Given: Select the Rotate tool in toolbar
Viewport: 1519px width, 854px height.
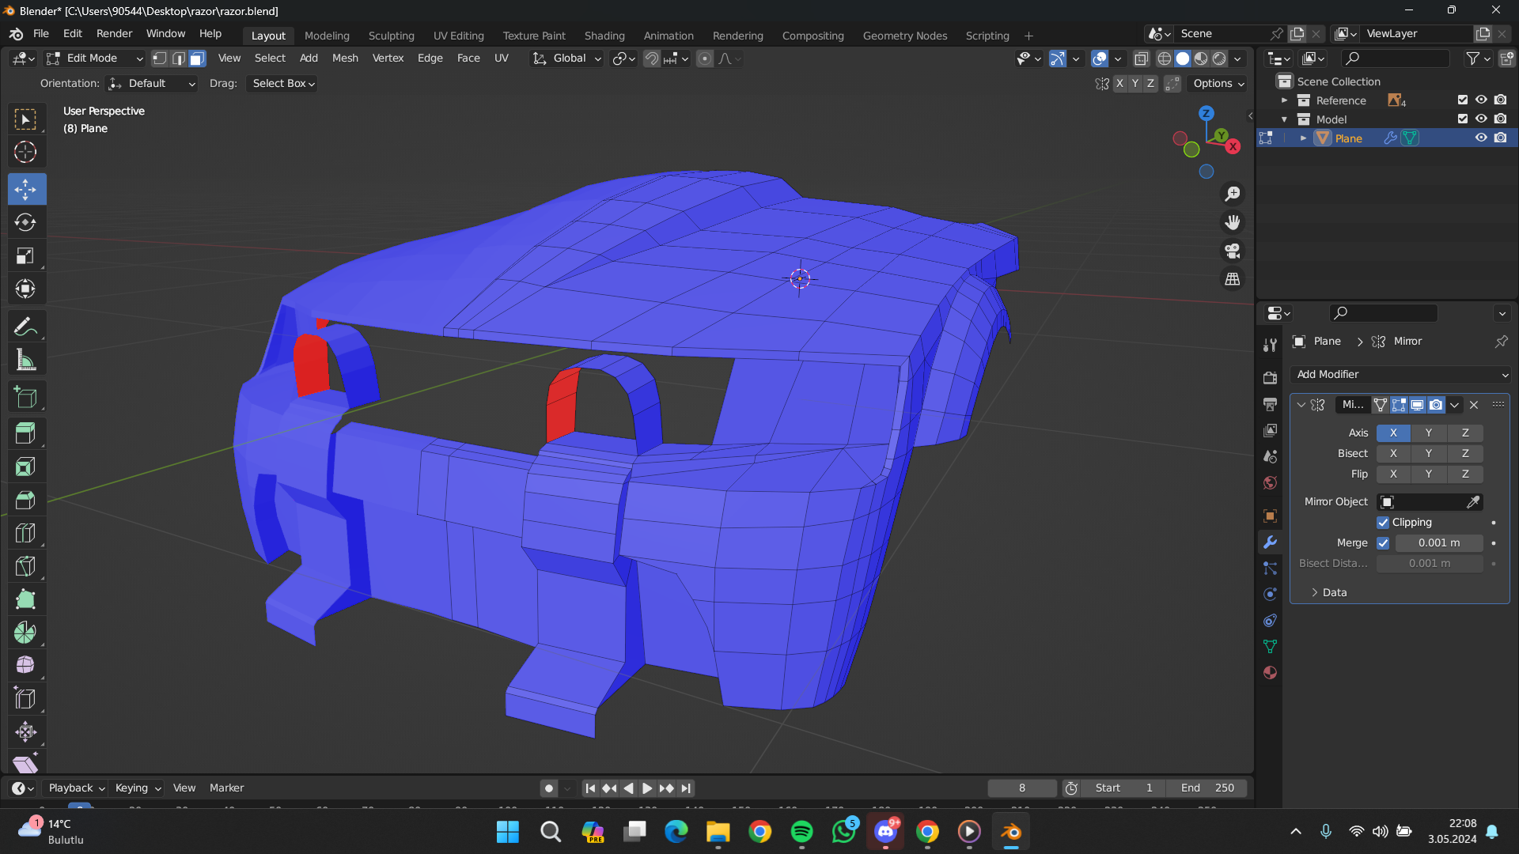Looking at the screenshot, I should pos(25,222).
